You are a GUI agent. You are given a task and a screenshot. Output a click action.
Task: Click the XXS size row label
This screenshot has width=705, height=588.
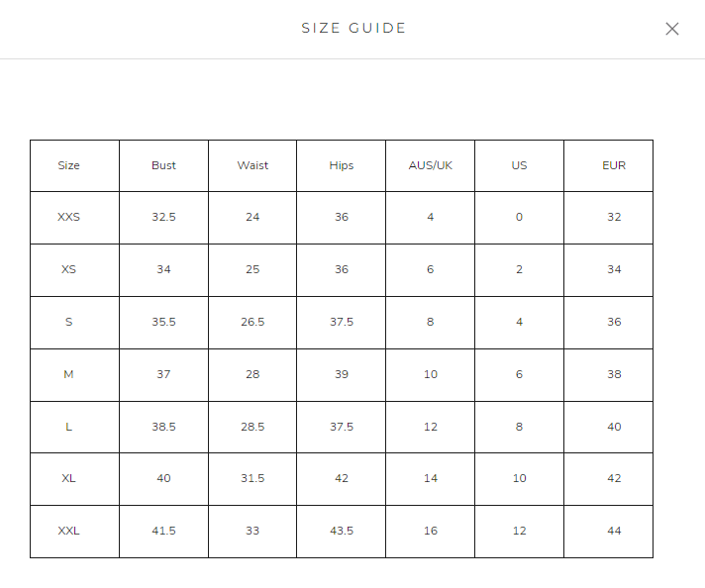pos(69,217)
